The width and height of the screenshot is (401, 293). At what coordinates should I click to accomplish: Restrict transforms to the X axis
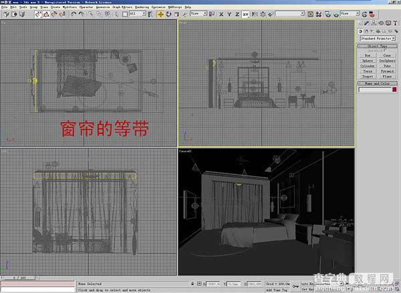pyautogui.click(x=221, y=14)
